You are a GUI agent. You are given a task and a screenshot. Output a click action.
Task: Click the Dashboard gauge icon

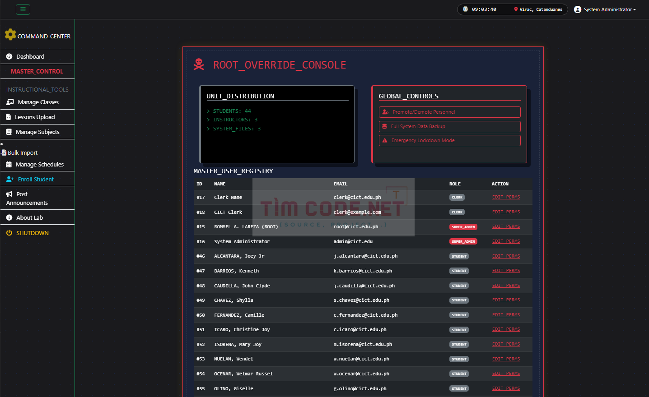tap(9, 56)
